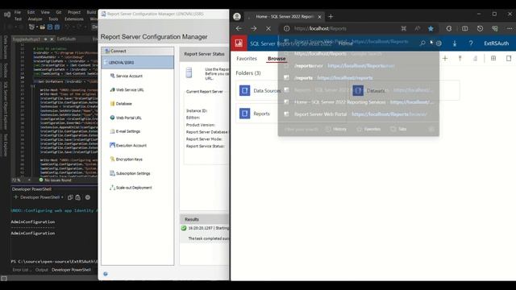The width and height of the screenshot is (516, 290).
Task: Open E-mail Settings page
Action: [x=125, y=131]
